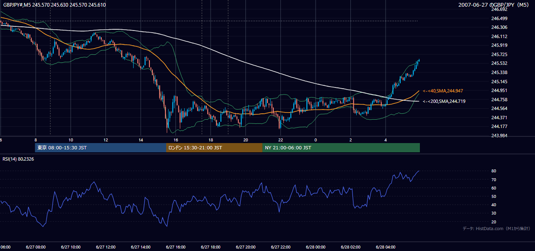Click the bottom time label 6/28 00:00

316,247
